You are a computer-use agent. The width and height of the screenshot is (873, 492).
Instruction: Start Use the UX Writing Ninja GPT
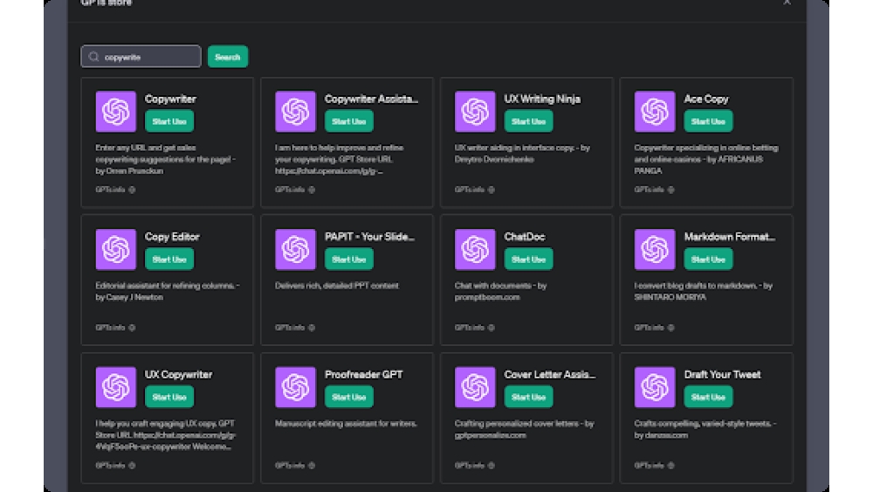click(x=528, y=121)
